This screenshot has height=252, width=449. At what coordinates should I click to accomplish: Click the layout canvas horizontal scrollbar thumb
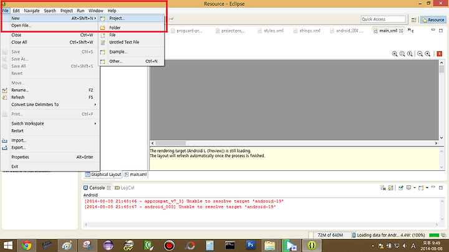(x=171, y=143)
